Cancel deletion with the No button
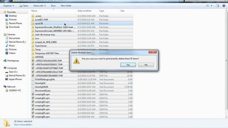228x128 pixels. (146, 65)
